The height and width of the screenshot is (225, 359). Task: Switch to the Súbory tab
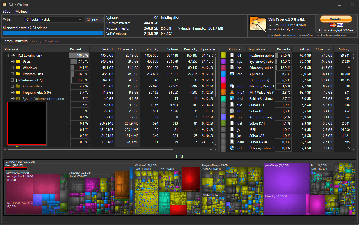tap(36, 41)
